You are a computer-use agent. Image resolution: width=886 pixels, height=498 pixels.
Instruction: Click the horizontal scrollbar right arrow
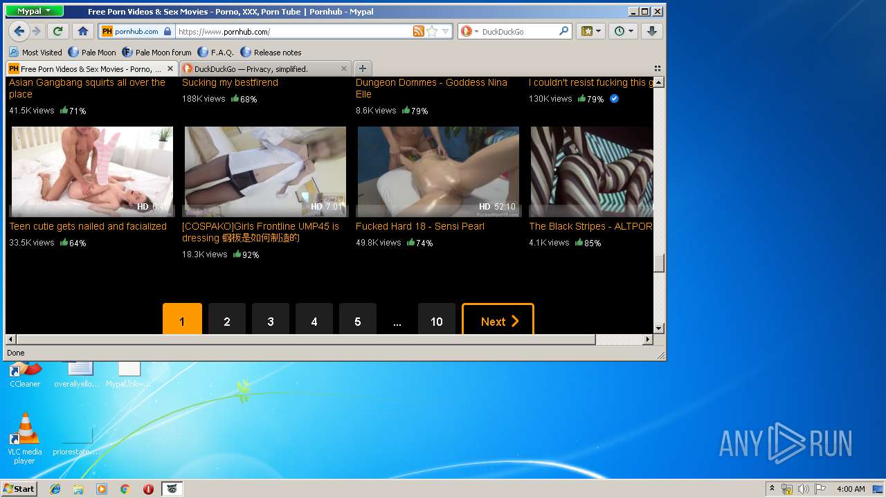click(x=648, y=340)
